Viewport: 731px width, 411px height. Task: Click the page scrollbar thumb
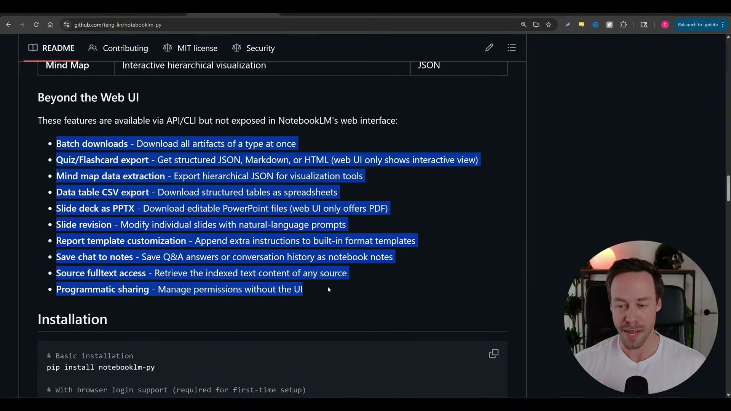(x=728, y=188)
